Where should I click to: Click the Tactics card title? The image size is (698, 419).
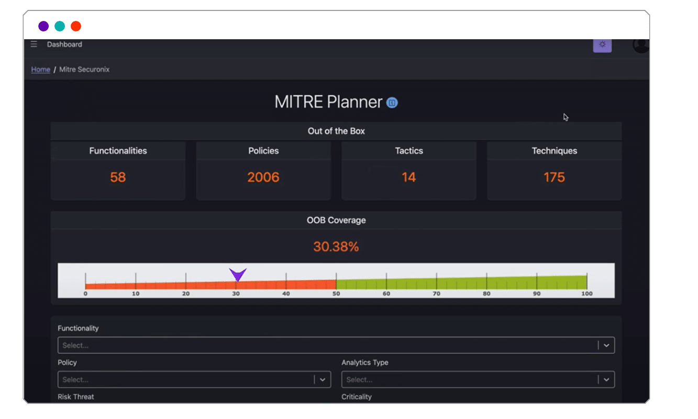pos(409,151)
